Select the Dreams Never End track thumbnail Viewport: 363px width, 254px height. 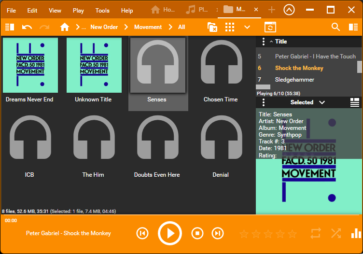30,65
